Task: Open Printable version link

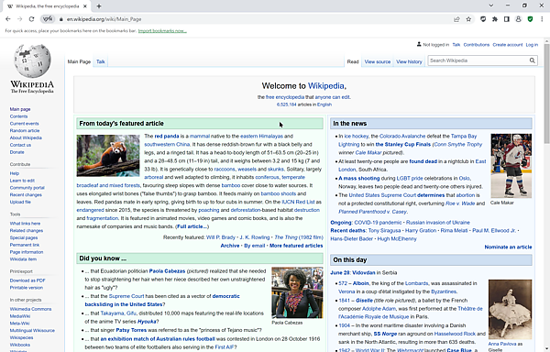Action: (27, 288)
